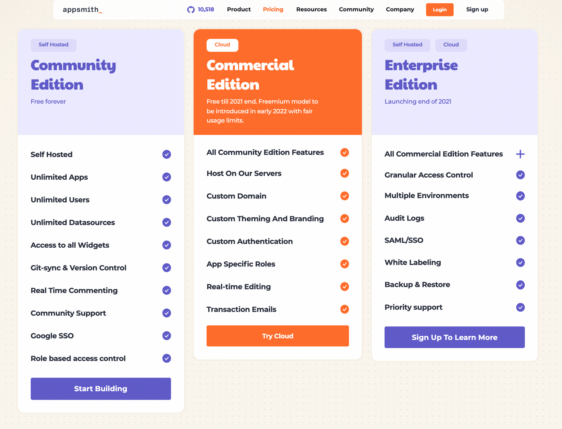Toggle the checkmark for Audit Logs

520,218
